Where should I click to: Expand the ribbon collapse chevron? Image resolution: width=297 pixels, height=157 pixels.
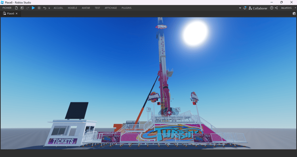click(240, 8)
